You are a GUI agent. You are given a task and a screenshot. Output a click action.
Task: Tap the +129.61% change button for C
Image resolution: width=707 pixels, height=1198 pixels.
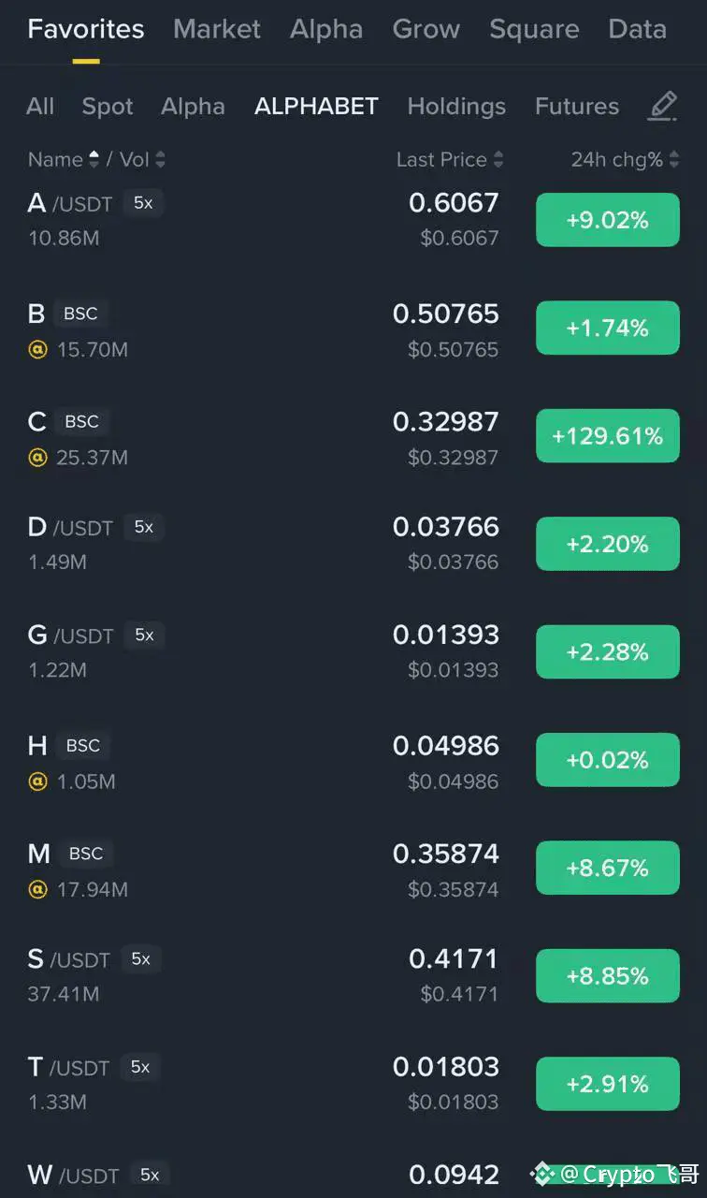pos(608,436)
